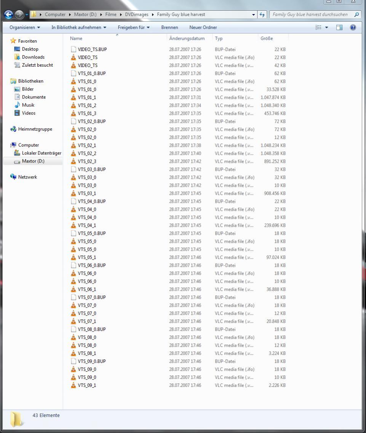Click VLC cone icon of VTS_02_1
Viewport: 366px width, 433px height.
[73, 145]
